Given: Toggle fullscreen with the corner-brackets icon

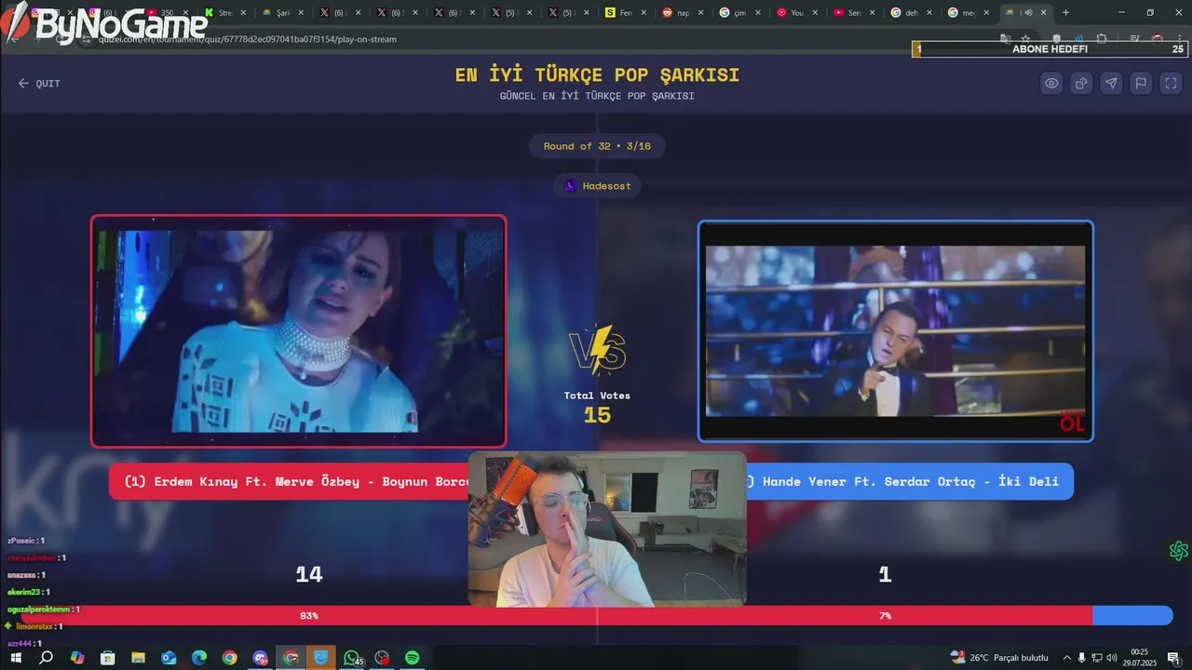Looking at the screenshot, I should pyautogui.click(x=1171, y=83).
